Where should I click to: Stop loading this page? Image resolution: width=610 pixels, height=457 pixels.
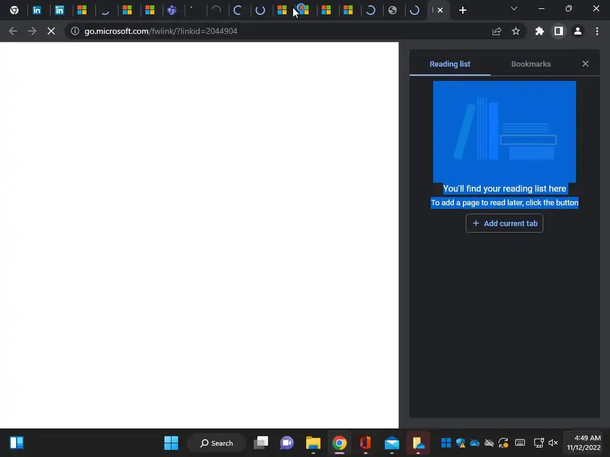pyautogui.click(x=51, y=31)
